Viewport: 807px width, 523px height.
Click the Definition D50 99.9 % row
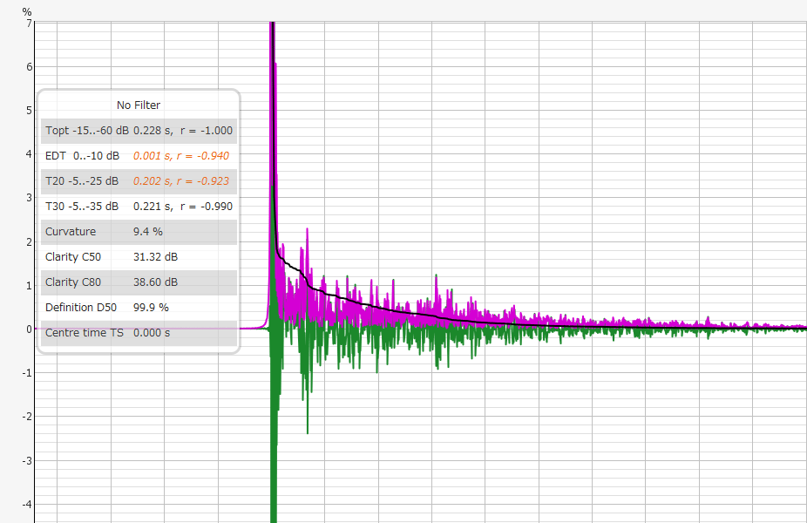tap(139, 308)
